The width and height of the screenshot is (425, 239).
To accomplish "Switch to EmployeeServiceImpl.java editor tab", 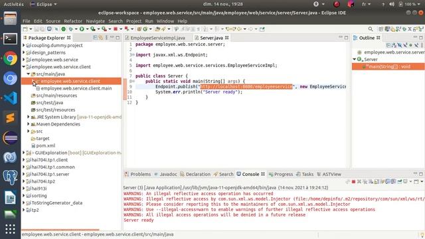I will tap(158, 38).
